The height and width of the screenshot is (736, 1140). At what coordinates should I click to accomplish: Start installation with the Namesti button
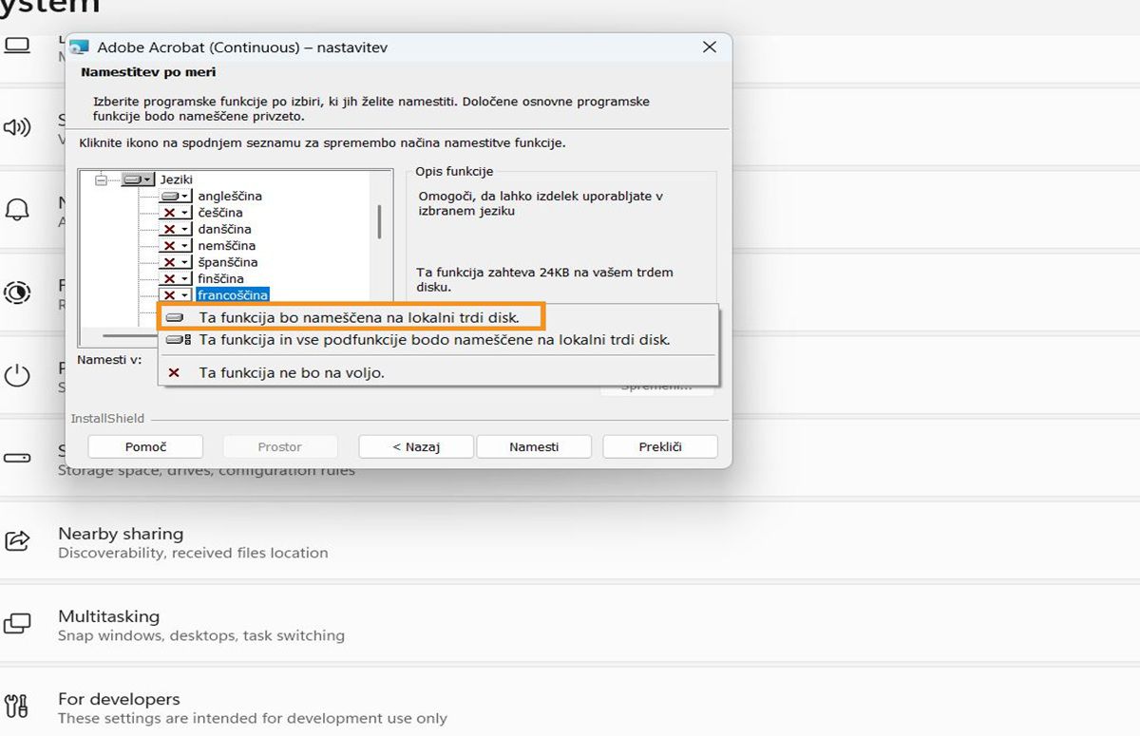(534, 446)
